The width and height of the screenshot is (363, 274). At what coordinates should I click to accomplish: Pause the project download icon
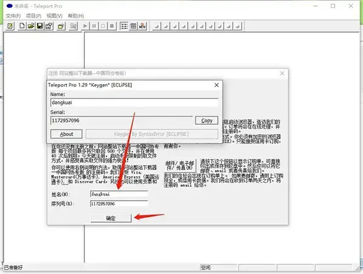(94, 26)
